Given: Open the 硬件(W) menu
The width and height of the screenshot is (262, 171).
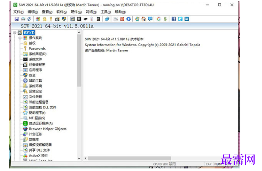Looking at the screenshot, I should (76, 12).
